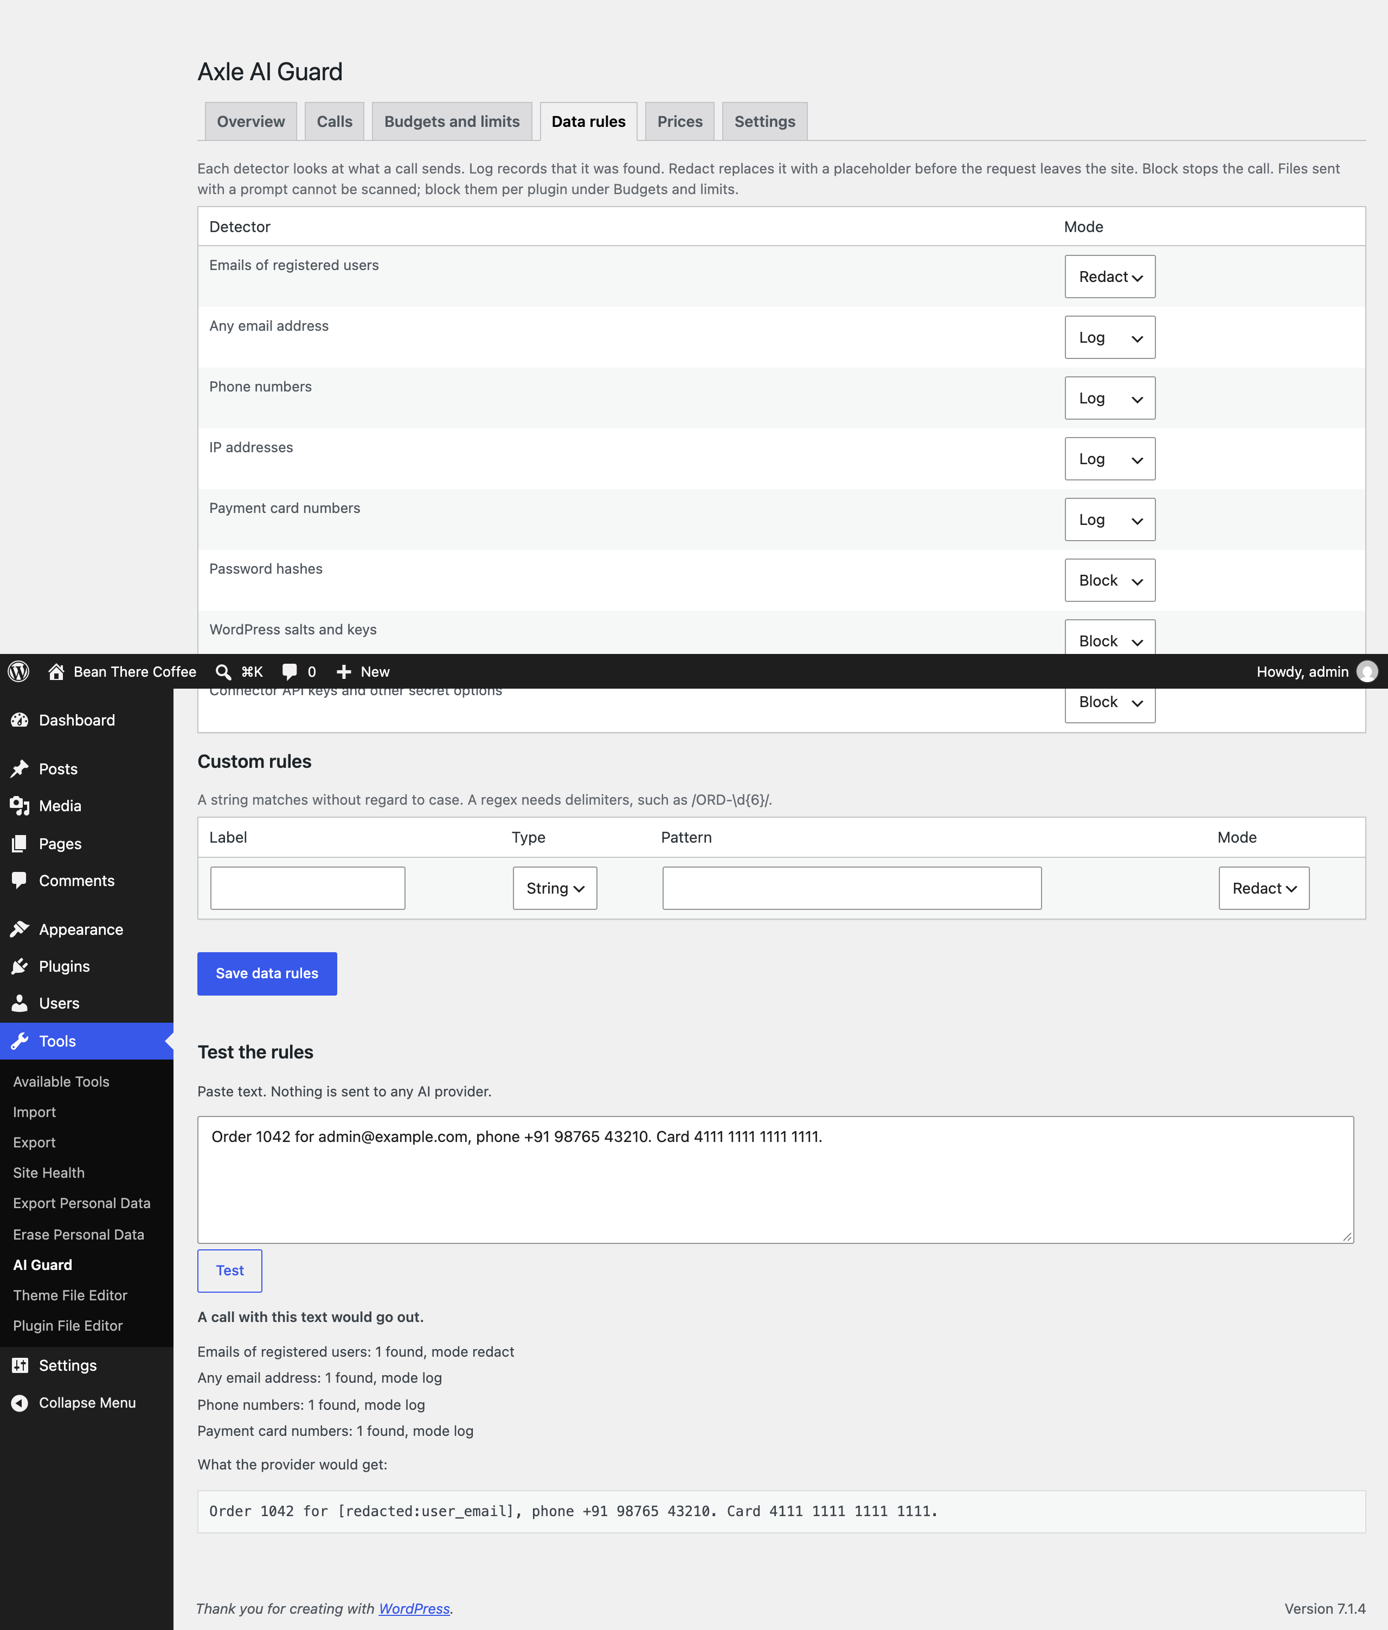Click the Test button
Viewport: 1388px width, 1630px height.
pyautogui.click(x=230, y=1270)
